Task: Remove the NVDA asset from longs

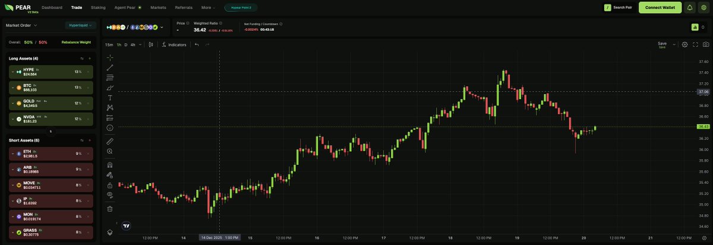Action: pos(88,119)
